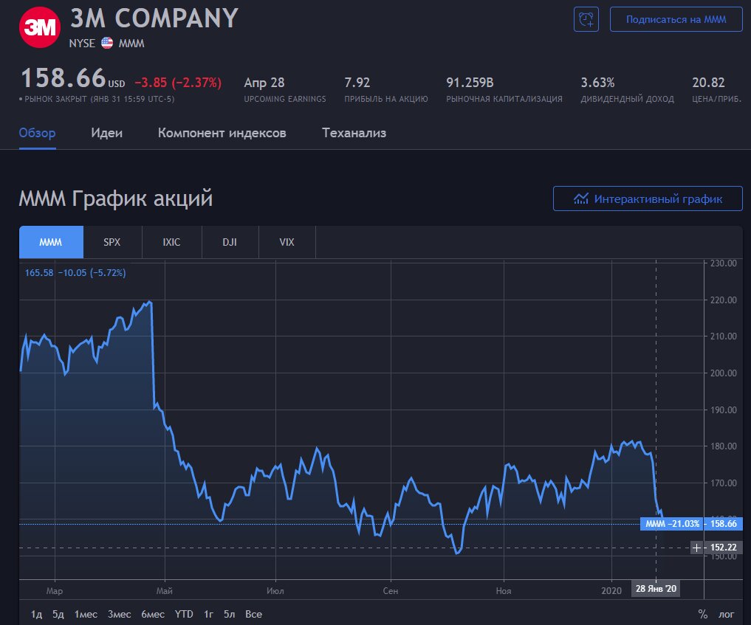Screen dimensions: 751x625
Task: Toggle the logarithmic scale (лог) option
Action: tap(726, 614)
